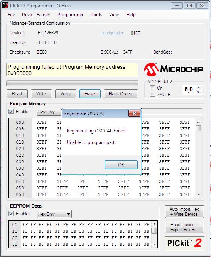This screenshot has width=211, height=257.
Task: Click the EEPROM address 30 row header
Action: [15, 244]
